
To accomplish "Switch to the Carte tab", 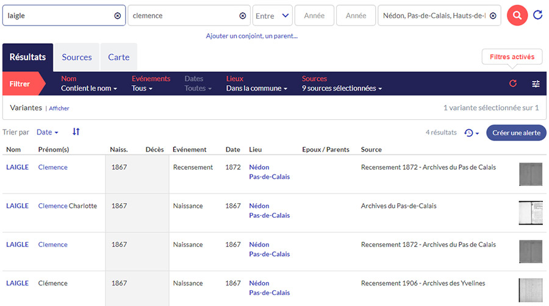I will (118, 57).
